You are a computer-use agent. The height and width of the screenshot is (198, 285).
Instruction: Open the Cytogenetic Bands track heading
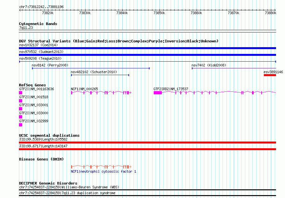(x=38, y=24)
